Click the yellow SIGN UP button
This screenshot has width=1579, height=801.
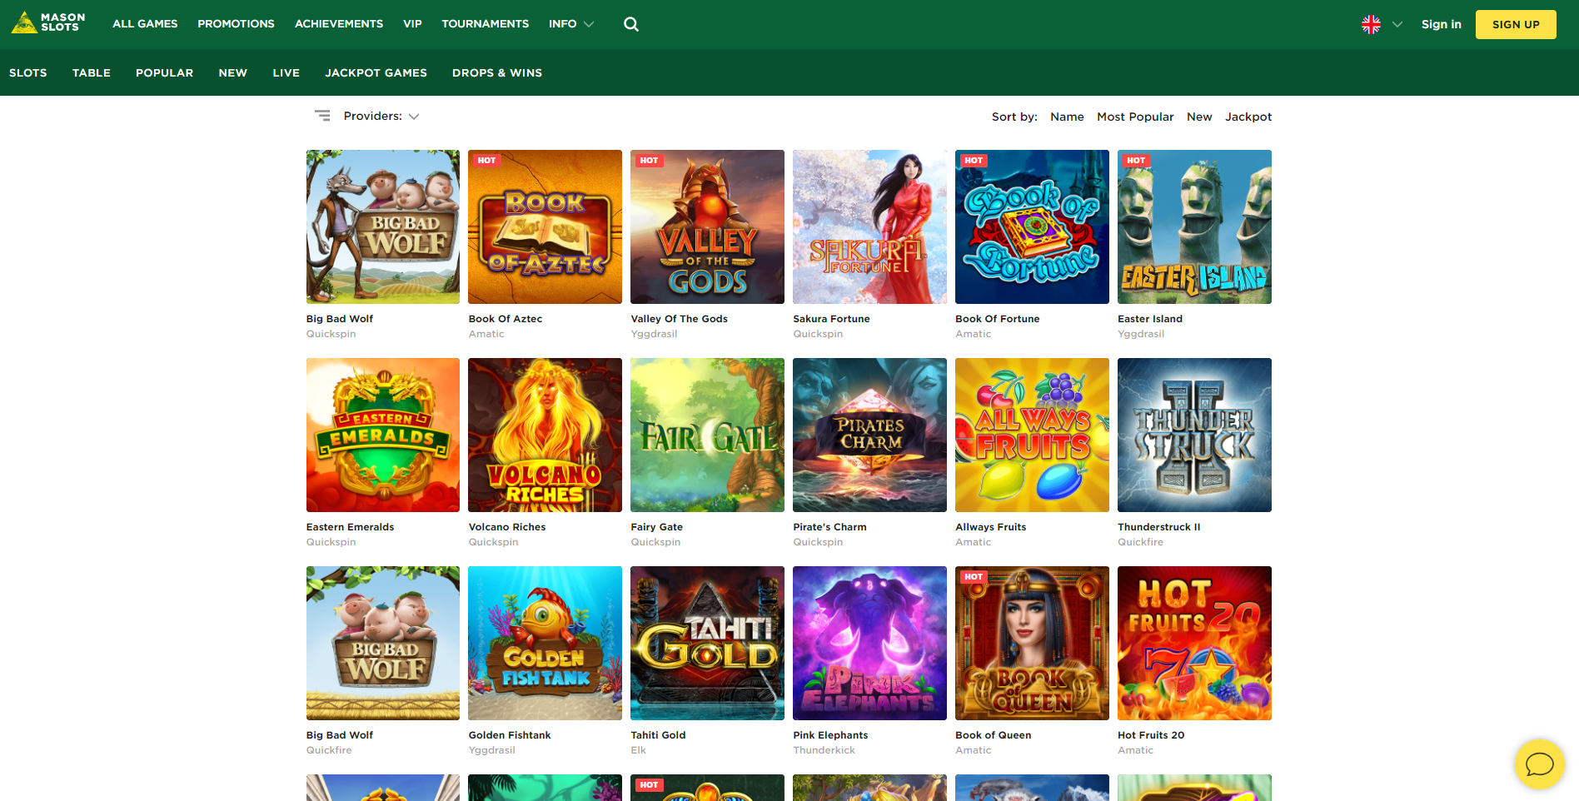pos(1516,24)
